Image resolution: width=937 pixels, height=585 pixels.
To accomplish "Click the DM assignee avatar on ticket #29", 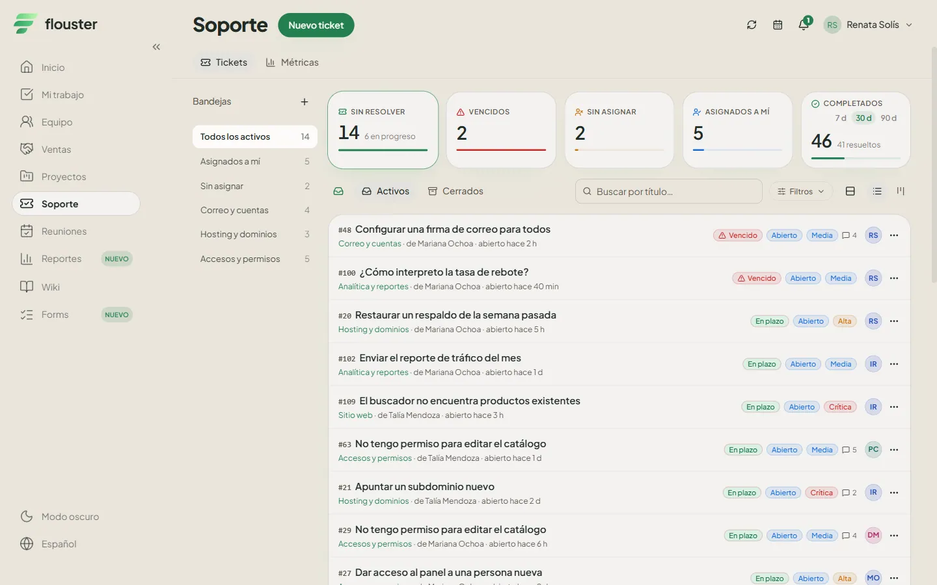I will (x=873, y=536).
